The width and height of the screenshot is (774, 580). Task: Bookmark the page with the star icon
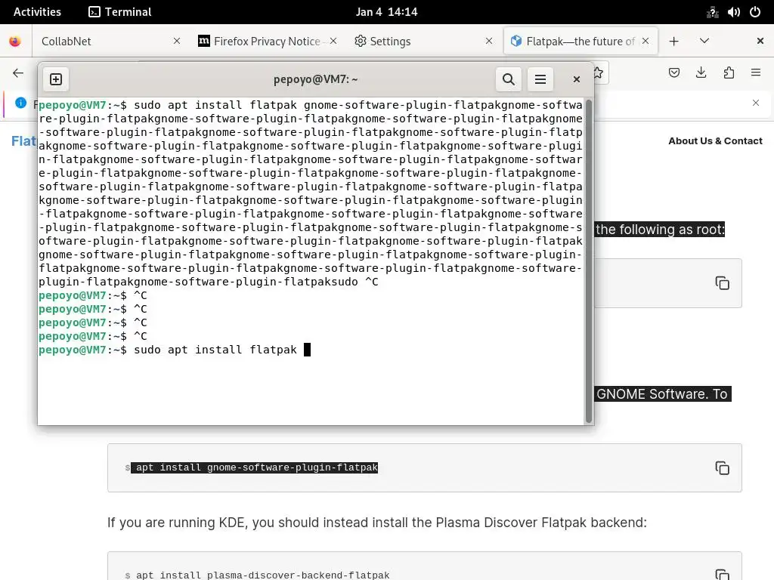pos(599,73)
